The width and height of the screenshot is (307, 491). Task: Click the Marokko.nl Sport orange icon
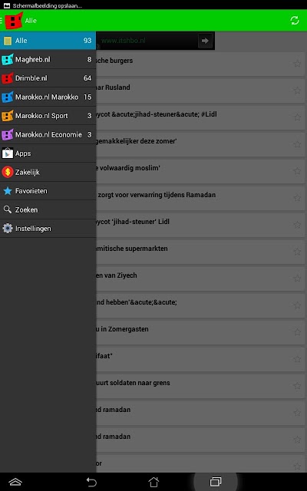pyautogui.click(x=8, y=116)
